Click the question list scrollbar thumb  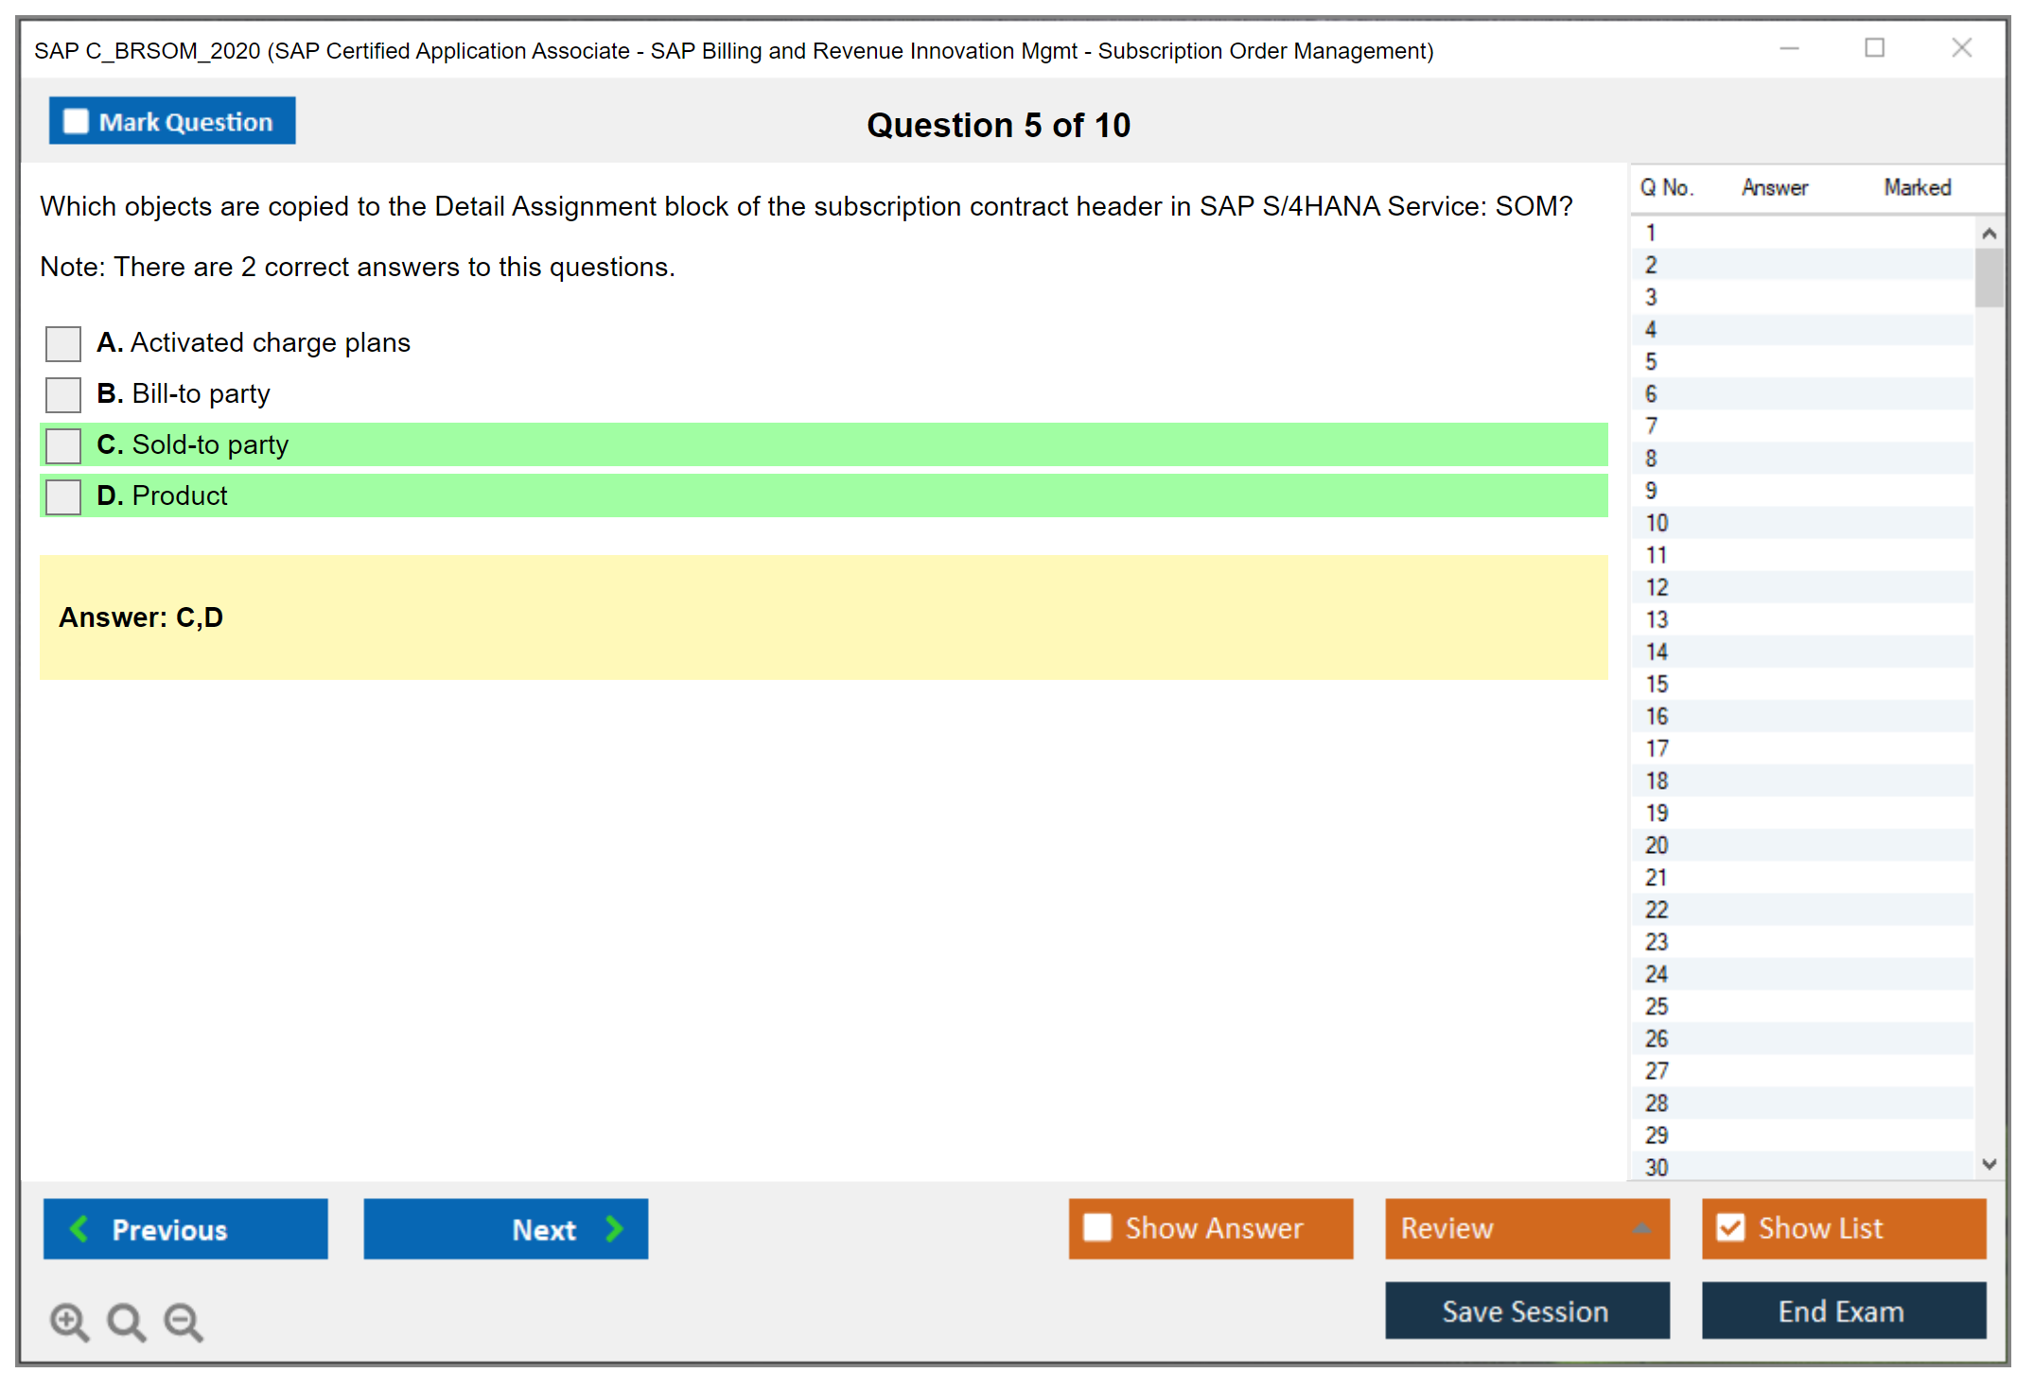[x=1989, y=277]
